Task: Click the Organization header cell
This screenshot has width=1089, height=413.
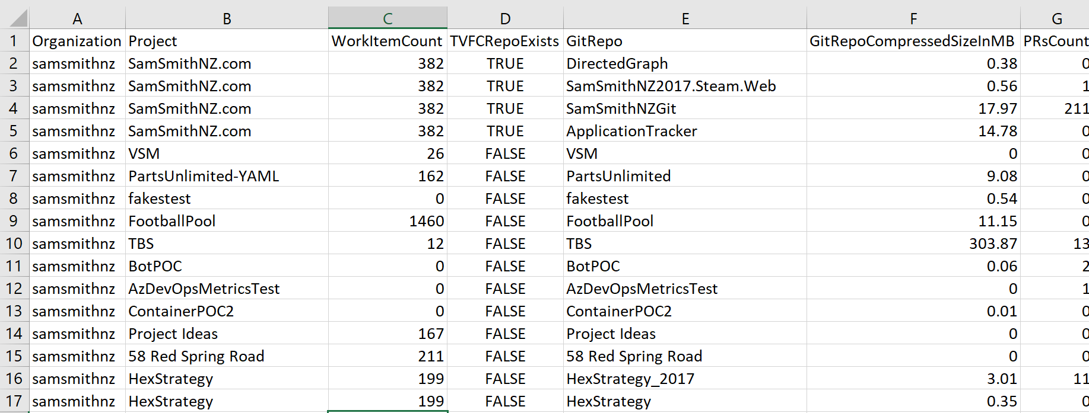Action: pyautogui.click(x=77, y=41)
